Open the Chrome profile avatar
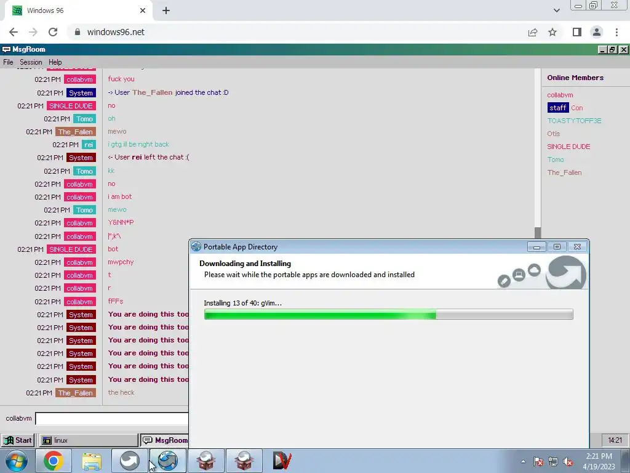The height and width of the screenshot is (473, 630). (597, 32)
